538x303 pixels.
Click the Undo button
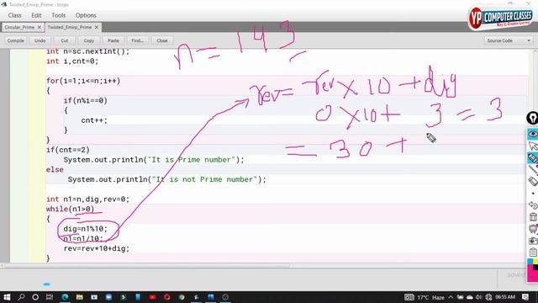click(40, 40)
